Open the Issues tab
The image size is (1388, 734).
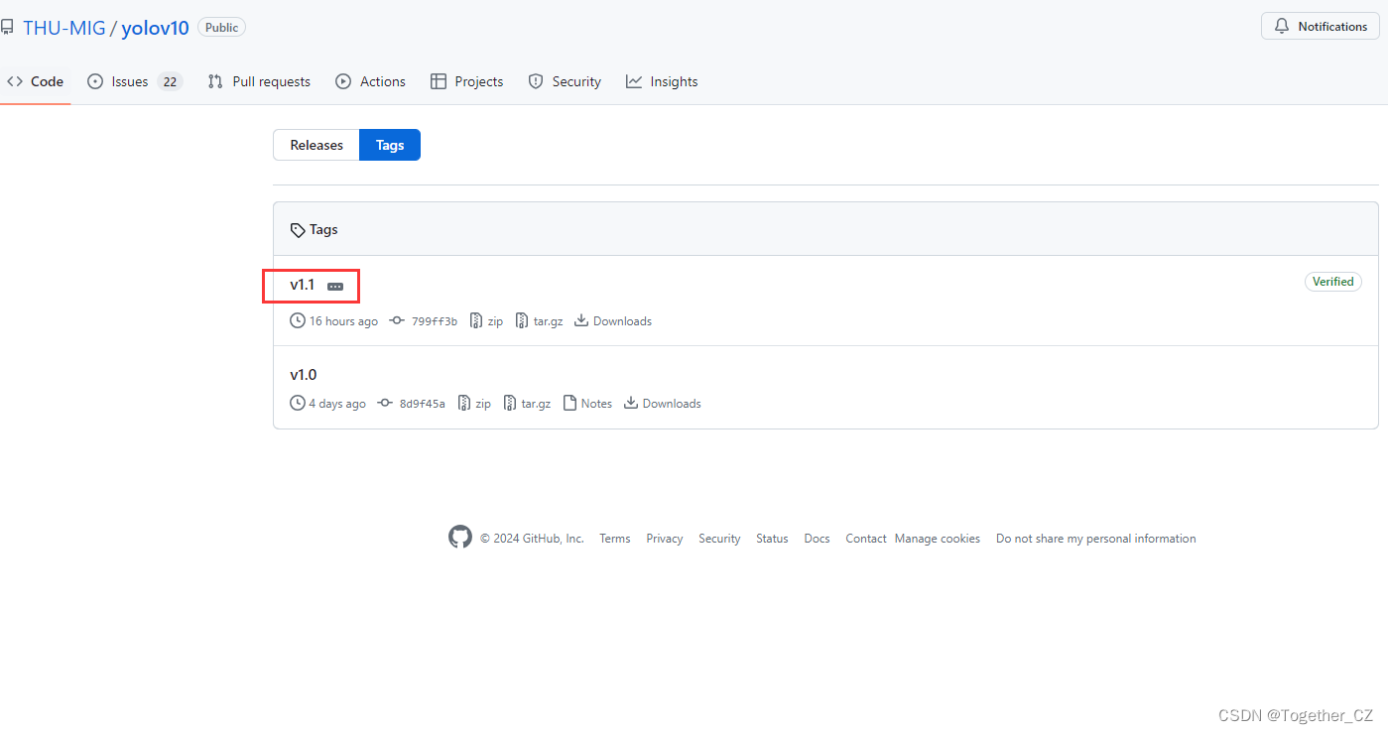[x=134, y=81]
